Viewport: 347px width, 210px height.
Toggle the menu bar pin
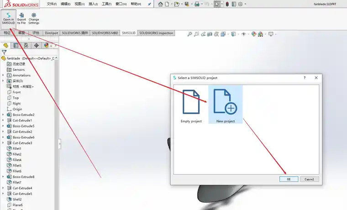point(149,4)
